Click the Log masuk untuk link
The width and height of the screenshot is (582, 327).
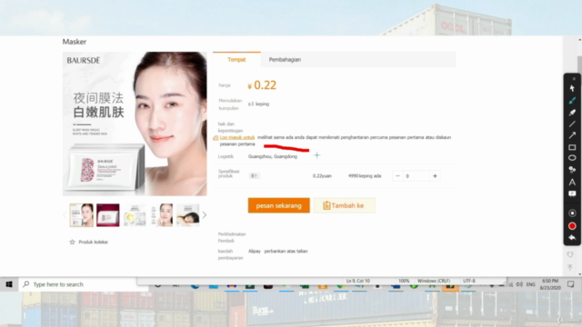pyautogui.click(x=236, y=137)
